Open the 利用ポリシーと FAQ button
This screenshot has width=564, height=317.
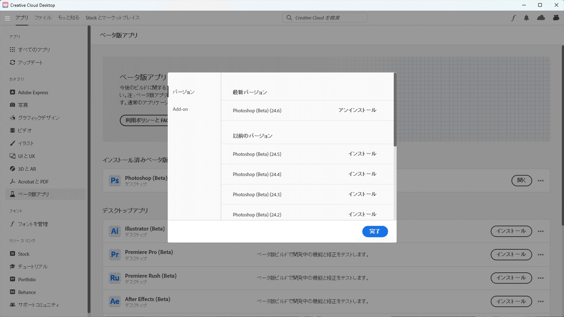(x=144, y=121)
